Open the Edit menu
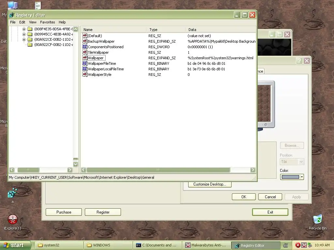The image size is (334, 250). pyautogui.click(x=22, y=22)
